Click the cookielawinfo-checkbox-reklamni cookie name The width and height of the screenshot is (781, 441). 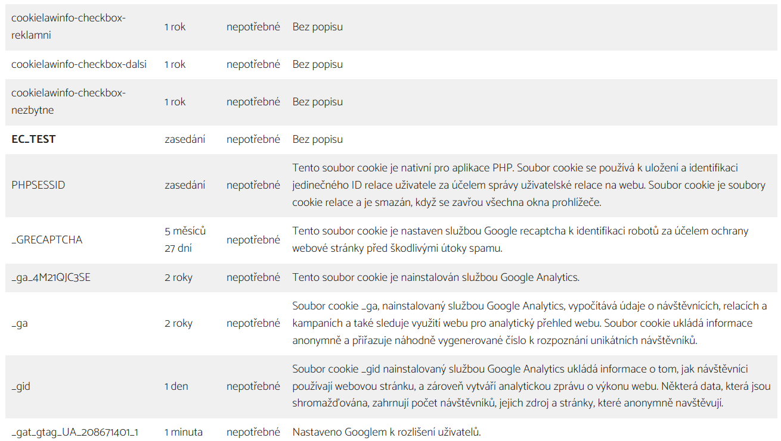tap(69, 27)
